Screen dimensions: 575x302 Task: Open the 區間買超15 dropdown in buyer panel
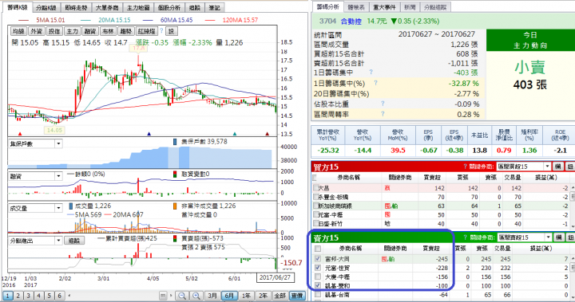pyautogui.click(x=547, y=167)
